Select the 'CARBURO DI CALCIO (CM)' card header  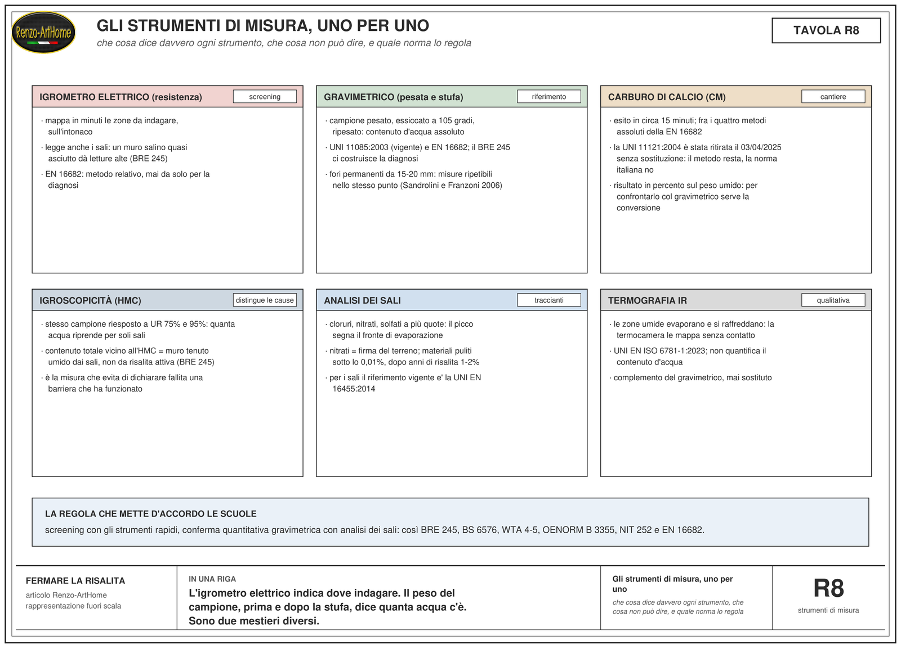pos(736,97)
